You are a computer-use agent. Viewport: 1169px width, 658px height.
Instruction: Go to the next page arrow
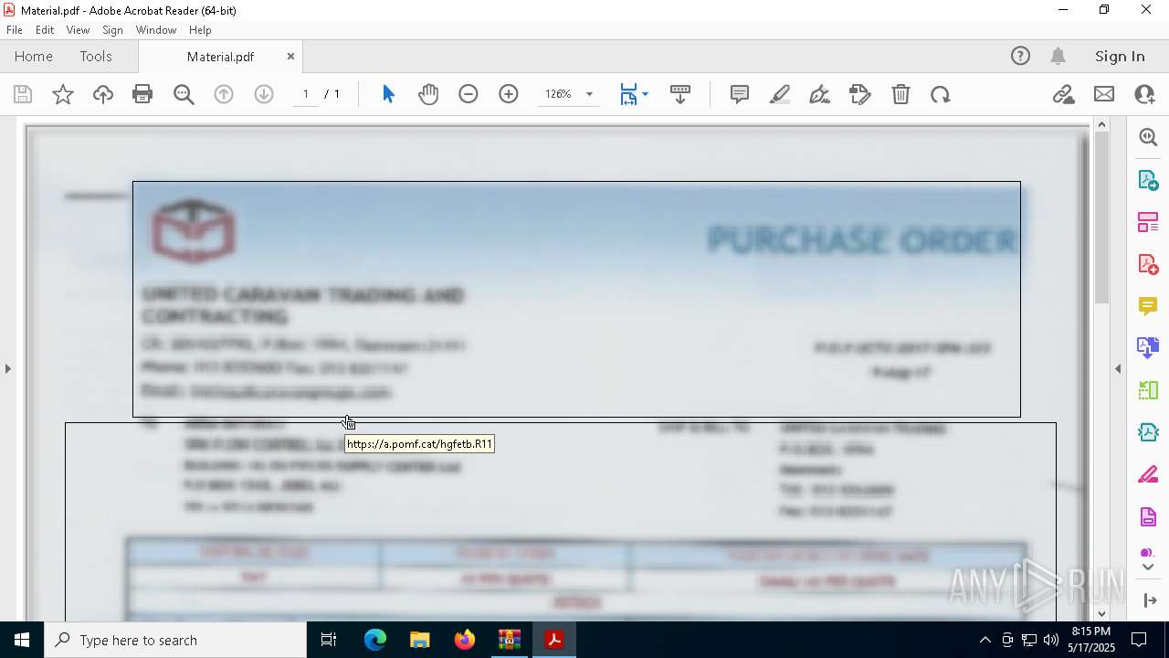click(264, 94)
